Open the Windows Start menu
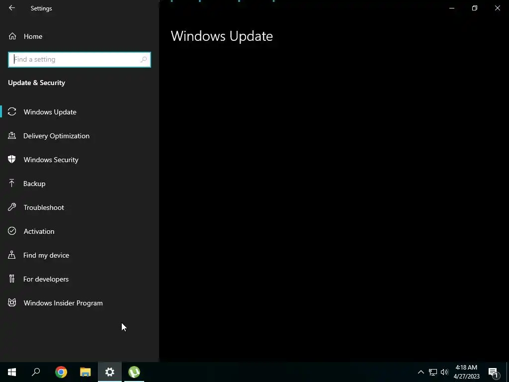The width and height of the screenshot is (509, 382). point(12,372)
